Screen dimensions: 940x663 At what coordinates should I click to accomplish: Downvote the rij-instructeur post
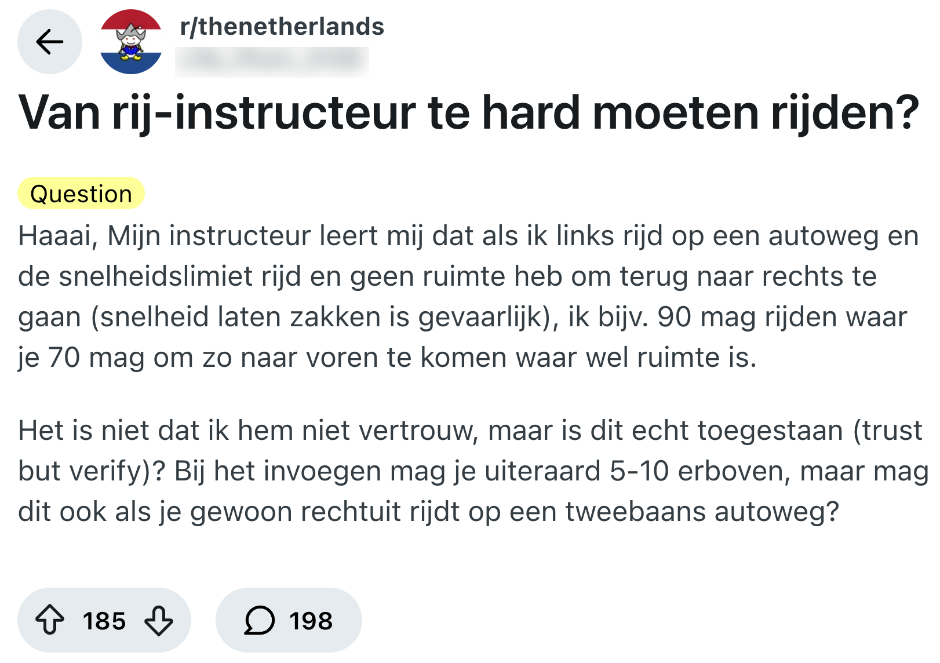[159, 620]
